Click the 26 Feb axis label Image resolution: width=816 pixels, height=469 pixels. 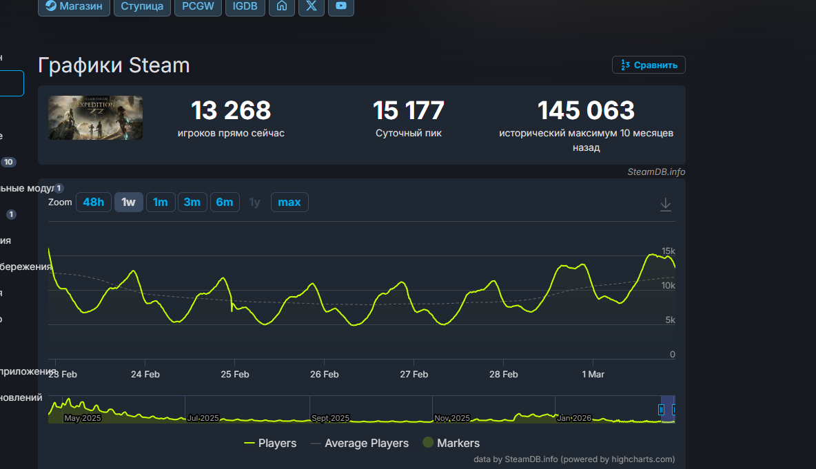[324, 375]
